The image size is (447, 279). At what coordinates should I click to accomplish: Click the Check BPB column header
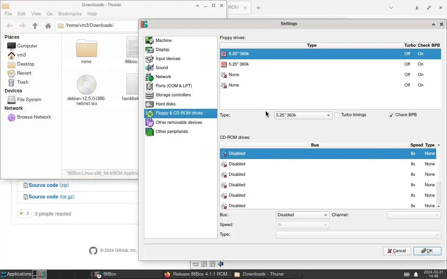coord(428,46)
